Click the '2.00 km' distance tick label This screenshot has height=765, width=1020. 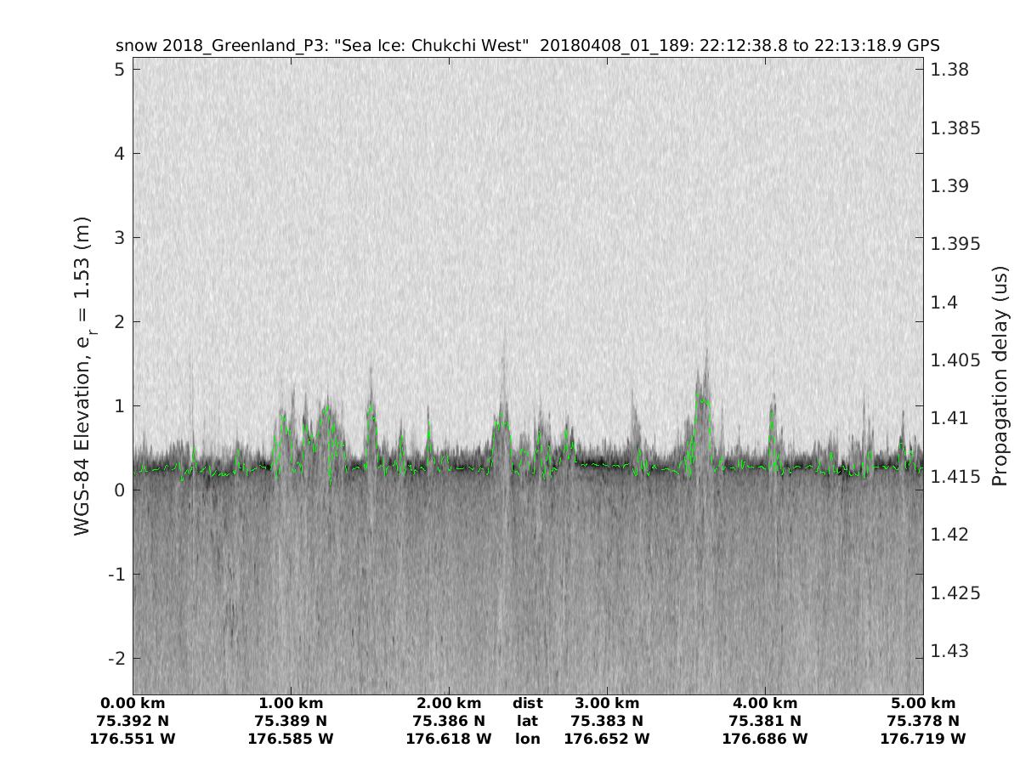click(x=449, y=703)
